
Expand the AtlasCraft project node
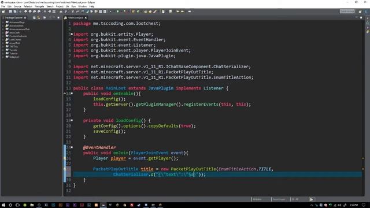(3, 33)
